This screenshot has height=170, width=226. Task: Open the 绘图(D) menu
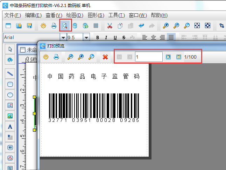click(x=75, y=15)
